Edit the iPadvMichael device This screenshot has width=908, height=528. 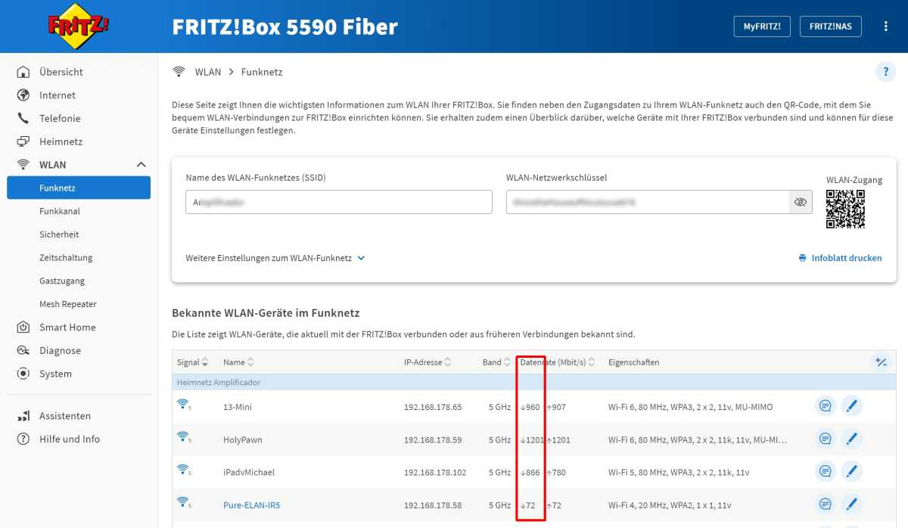coord(852,472)
